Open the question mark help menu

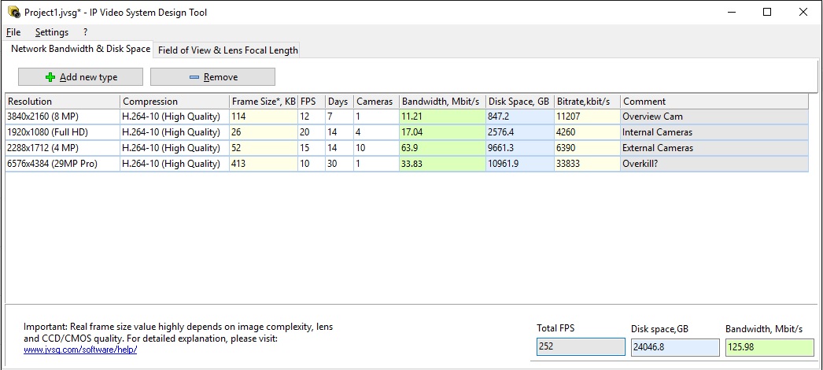(85, 32)
